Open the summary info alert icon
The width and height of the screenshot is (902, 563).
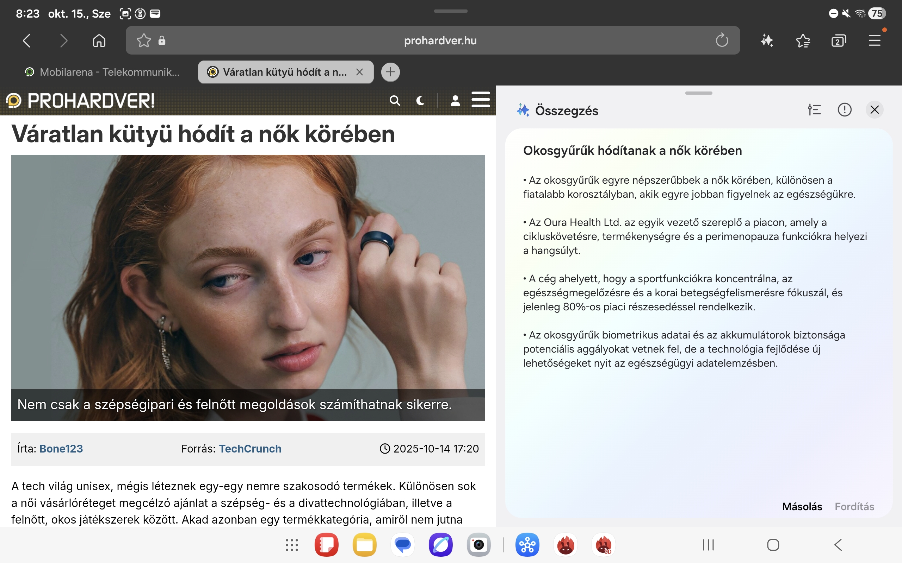coord(844,110)
